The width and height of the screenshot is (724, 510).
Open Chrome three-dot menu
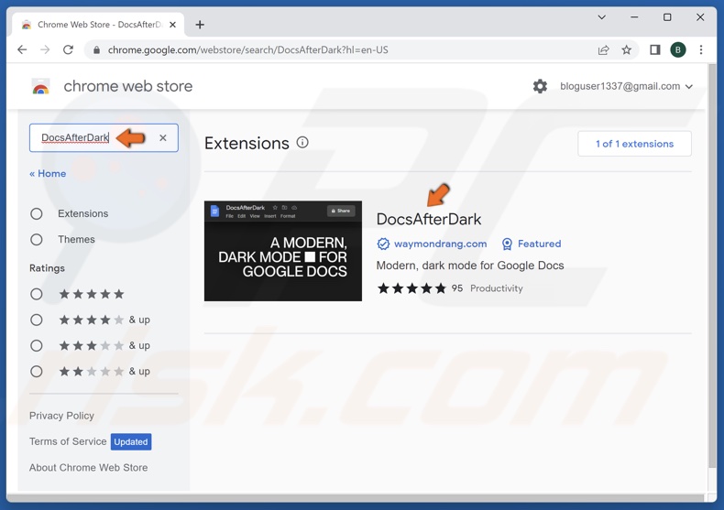701,49
